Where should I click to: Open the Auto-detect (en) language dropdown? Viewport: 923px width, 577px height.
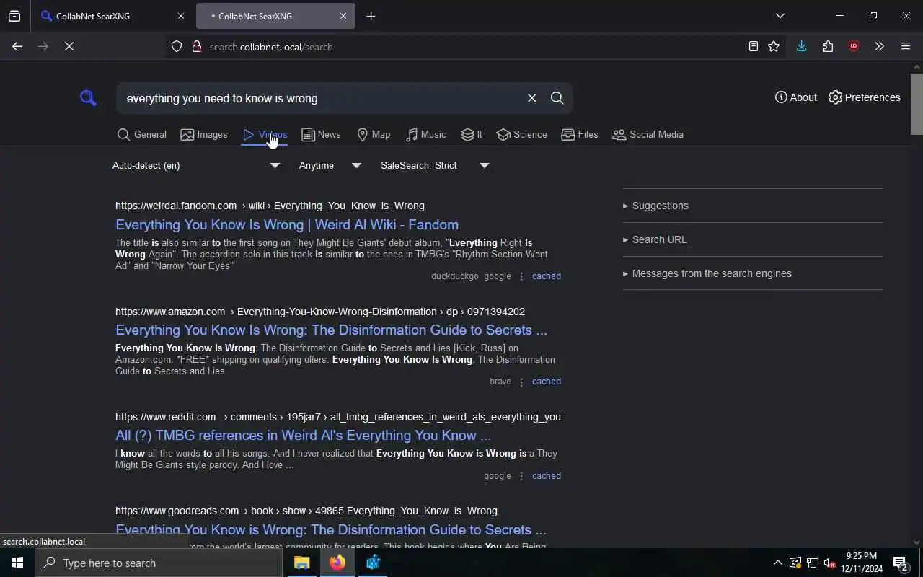(x=196, y=165)
